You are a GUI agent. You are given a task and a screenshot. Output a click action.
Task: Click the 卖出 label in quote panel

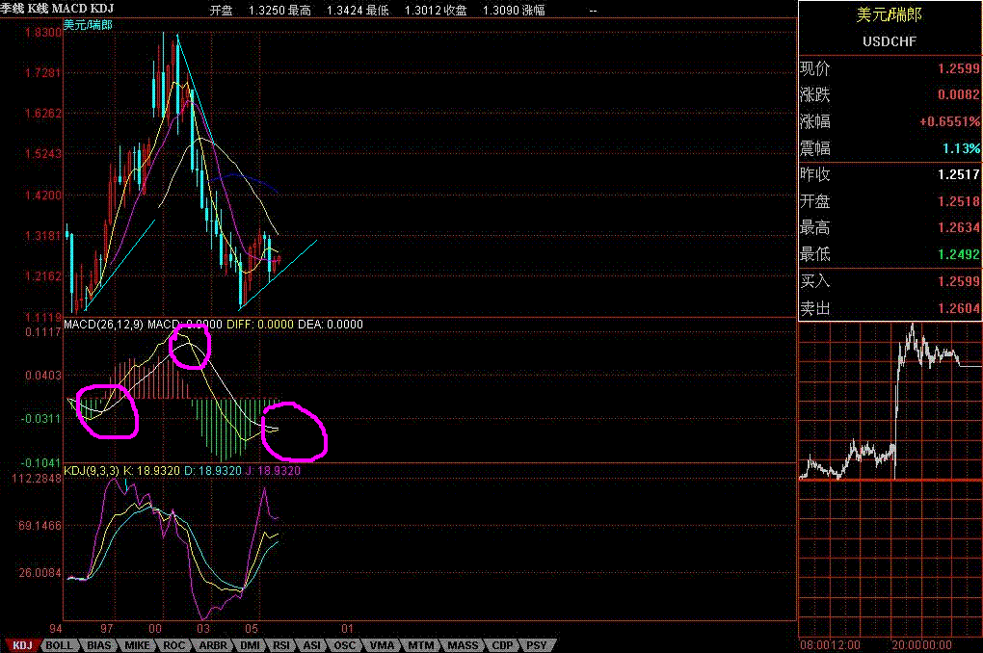point(815,308)
